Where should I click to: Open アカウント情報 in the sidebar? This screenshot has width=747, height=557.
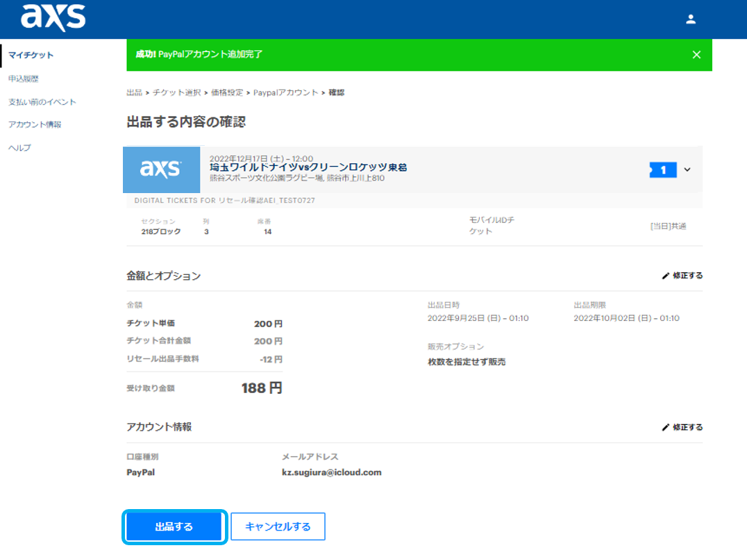(35, 125)
